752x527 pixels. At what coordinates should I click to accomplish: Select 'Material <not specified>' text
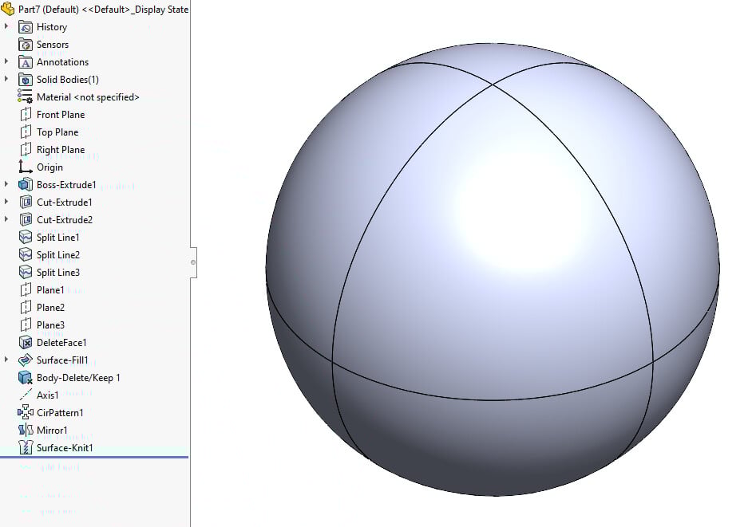point(88,97)
